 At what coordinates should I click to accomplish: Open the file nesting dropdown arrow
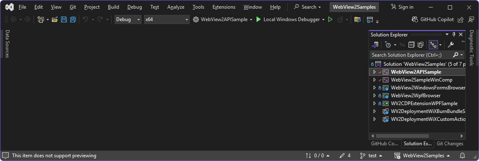tap(440, 45)
